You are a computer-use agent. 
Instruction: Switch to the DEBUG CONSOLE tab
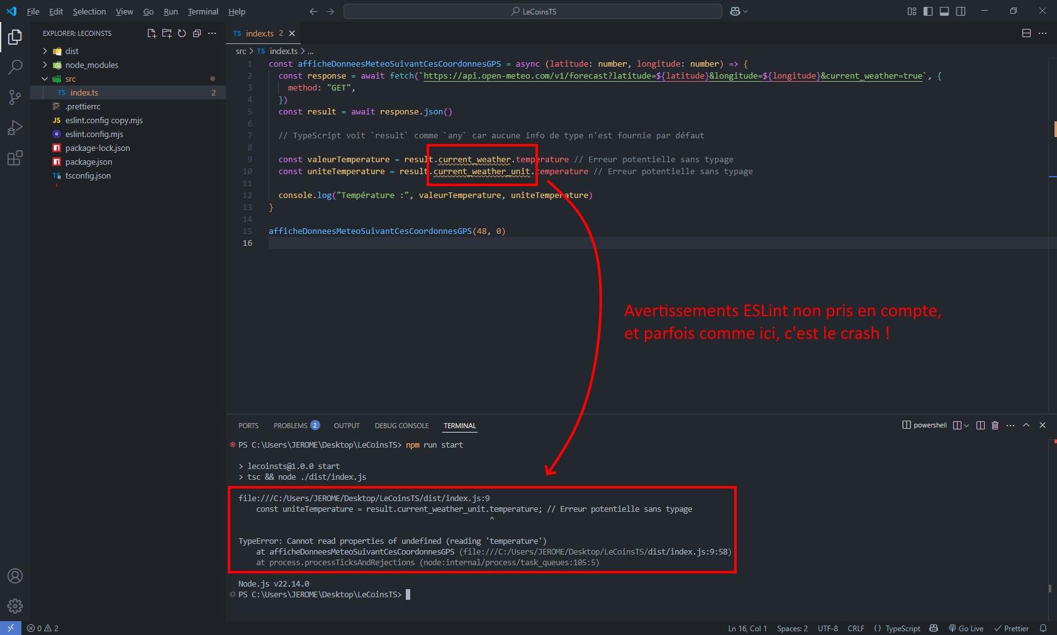(x=401, y=426)
